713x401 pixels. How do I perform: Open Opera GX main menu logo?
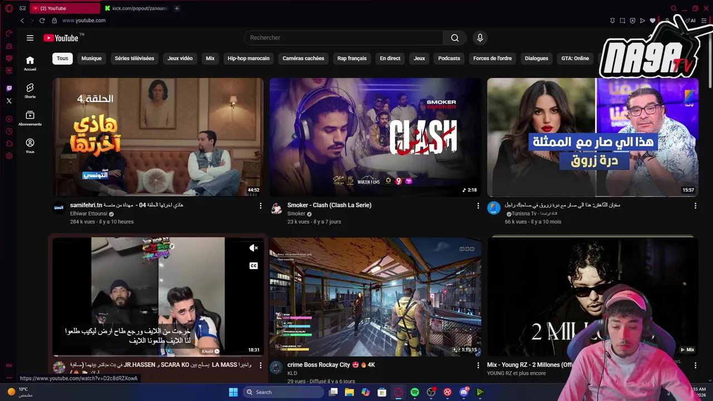(9, 8)
